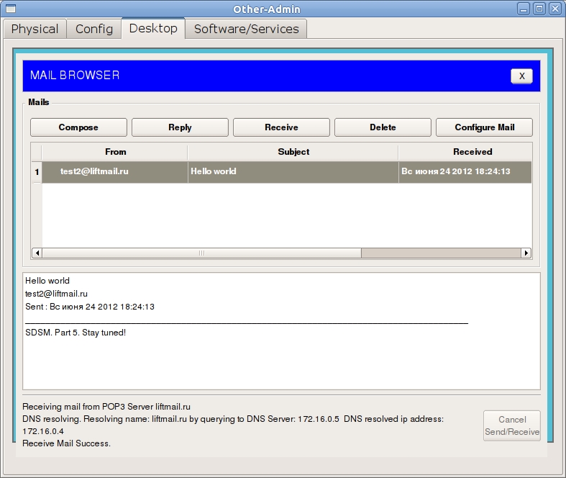Image resolution: width=566 pixels, height=478 pixels.
Task: Sort mails by the From column header
Action: coord(115,152)
